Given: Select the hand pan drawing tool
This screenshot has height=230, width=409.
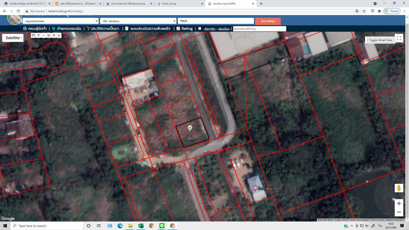Looking at the screenshot, I should pos(34,36).
